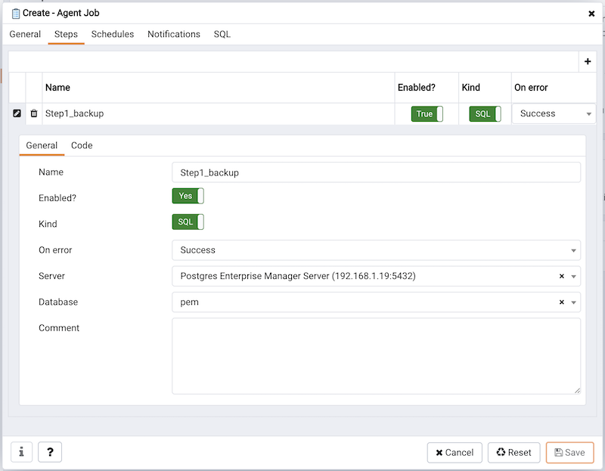This screenshot has height=471, width=605.
Task: Click the Name column header
Action: (x=219, y=88)
